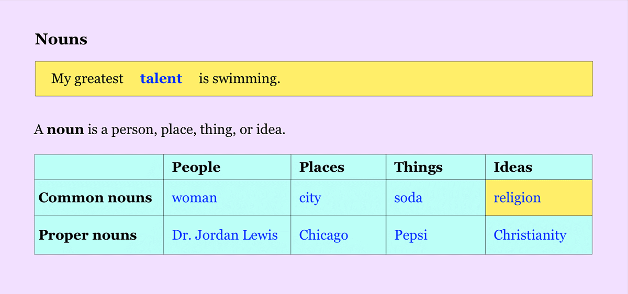Choose the "soda" link under Things
This screenshot has width=628, height=294.
(x=408, y=198)
